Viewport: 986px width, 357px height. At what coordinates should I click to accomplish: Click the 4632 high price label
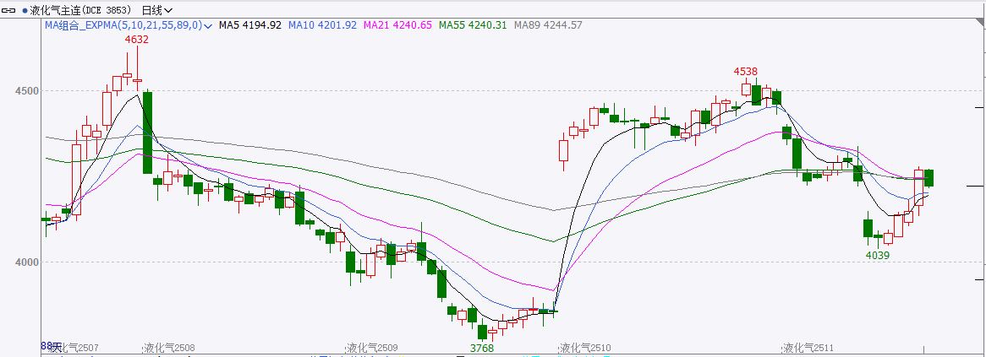(136, 40)
